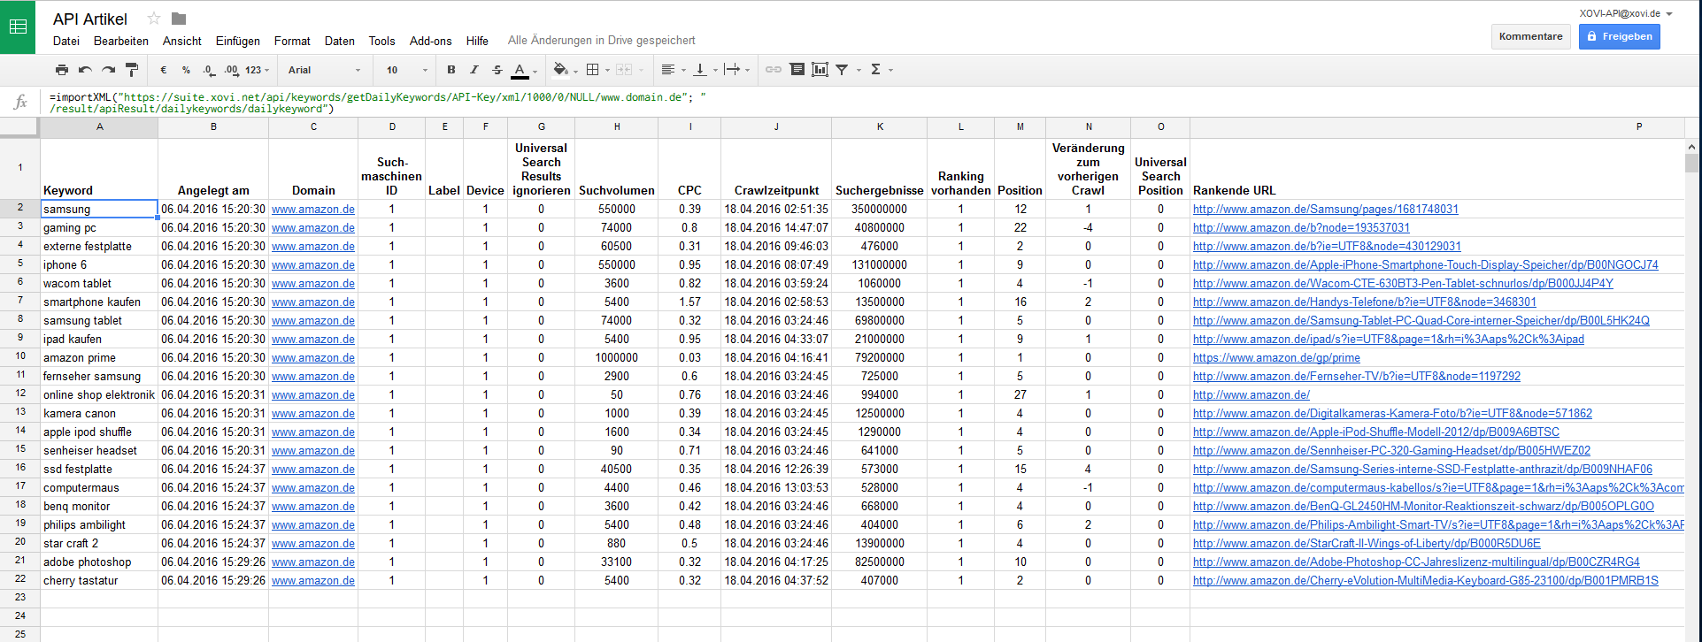Viewport: 1702px width, 642px height.
Task: Click the insert link icon
Action: point(774,70)
